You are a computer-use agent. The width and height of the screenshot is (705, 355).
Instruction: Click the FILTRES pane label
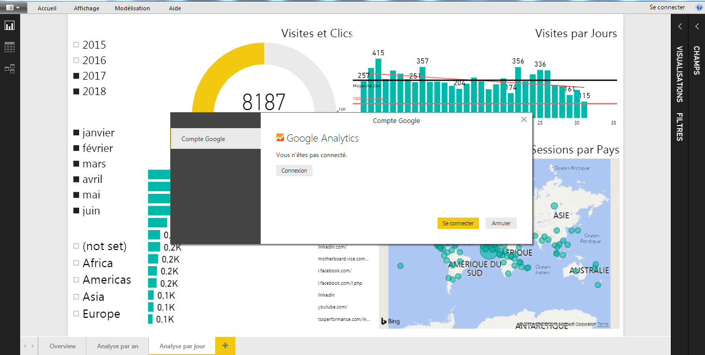[x=680, y=127]
